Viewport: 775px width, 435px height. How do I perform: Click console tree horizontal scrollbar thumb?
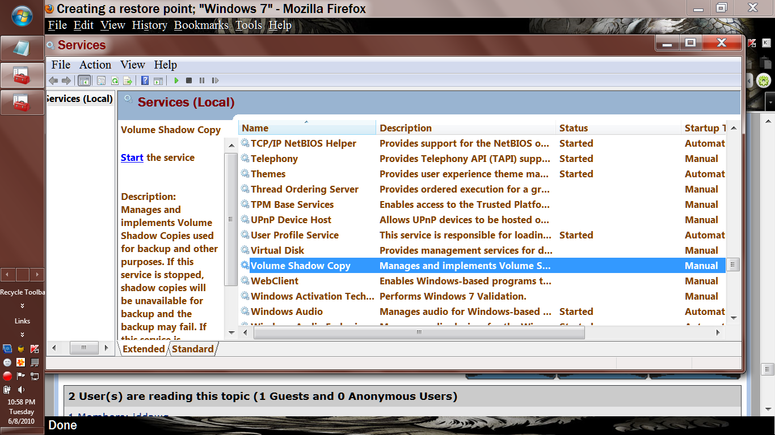pos(83,348)
